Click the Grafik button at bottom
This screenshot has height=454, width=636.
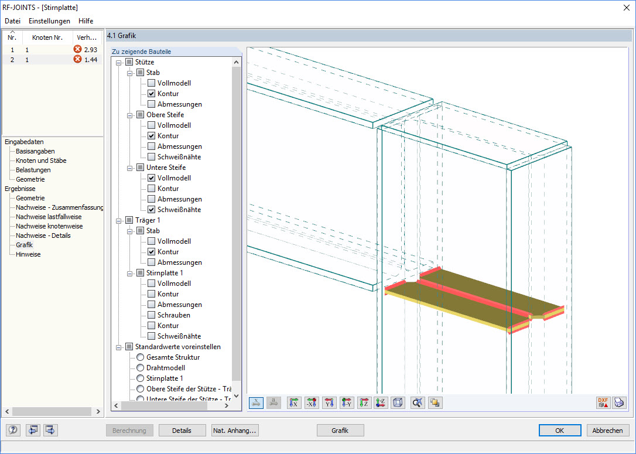click(x=340, y=431)
